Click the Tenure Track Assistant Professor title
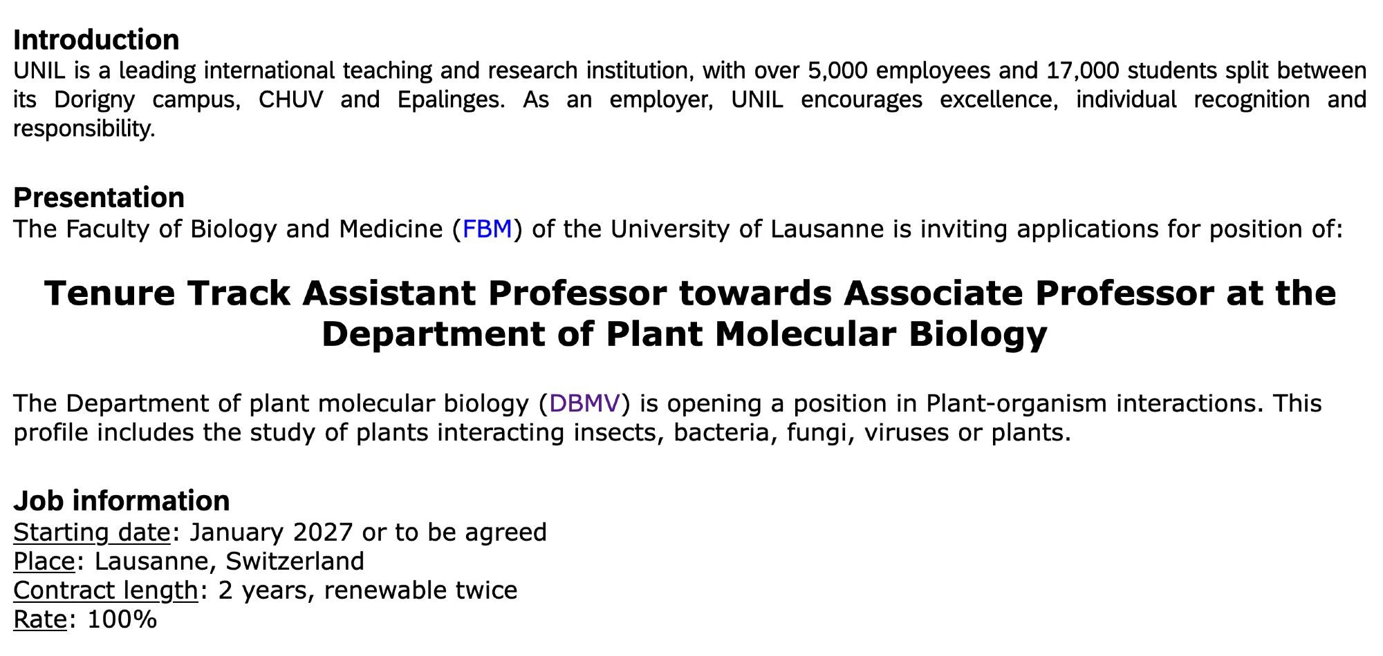1383x656 pixels. [x=689, y=293]
